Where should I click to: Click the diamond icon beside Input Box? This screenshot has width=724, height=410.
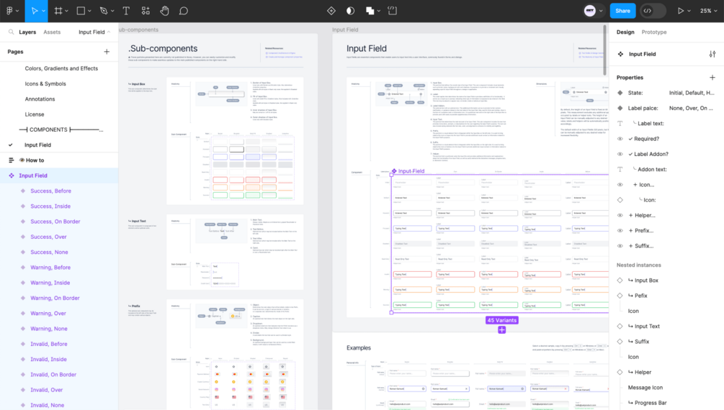pyautogui.click(x=620, y=280)
